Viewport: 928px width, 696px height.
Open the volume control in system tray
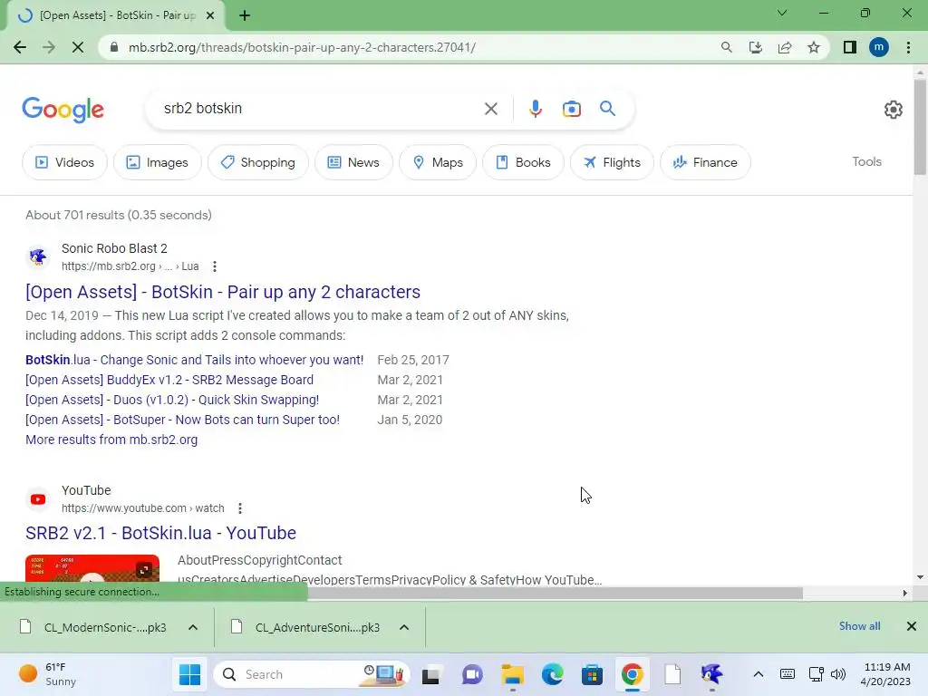pos(838,674)
